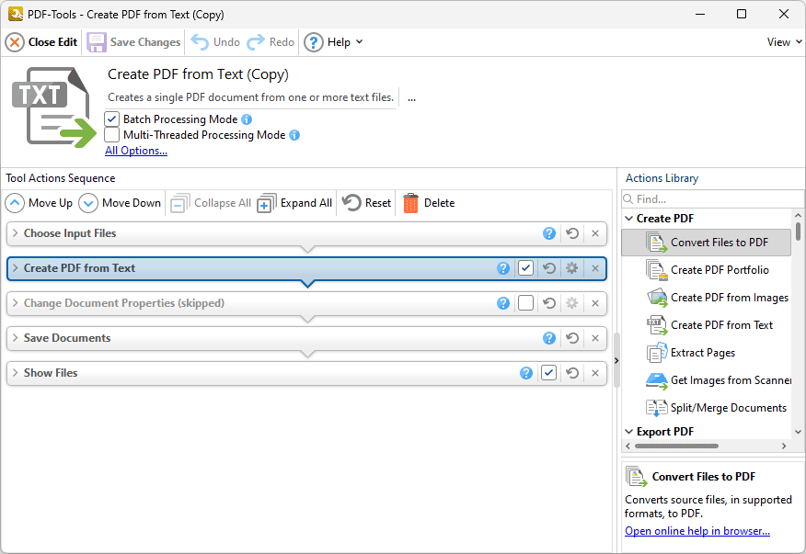This screenshot has width=806, height=554.
Task: Open the Create PDF from Text action settings gear
Action: 572,268
